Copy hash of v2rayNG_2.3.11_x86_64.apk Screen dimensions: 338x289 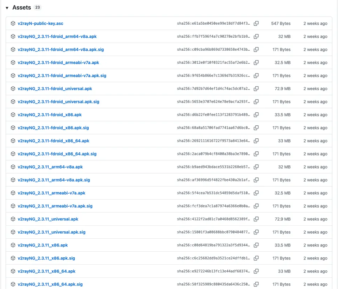[x=256, y=271]
